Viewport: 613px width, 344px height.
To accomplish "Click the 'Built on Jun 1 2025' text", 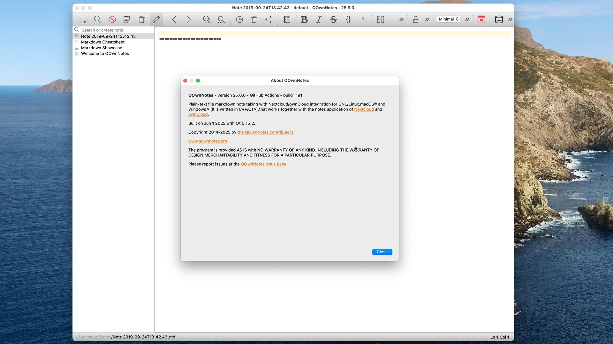I will [x=207, y=123].
